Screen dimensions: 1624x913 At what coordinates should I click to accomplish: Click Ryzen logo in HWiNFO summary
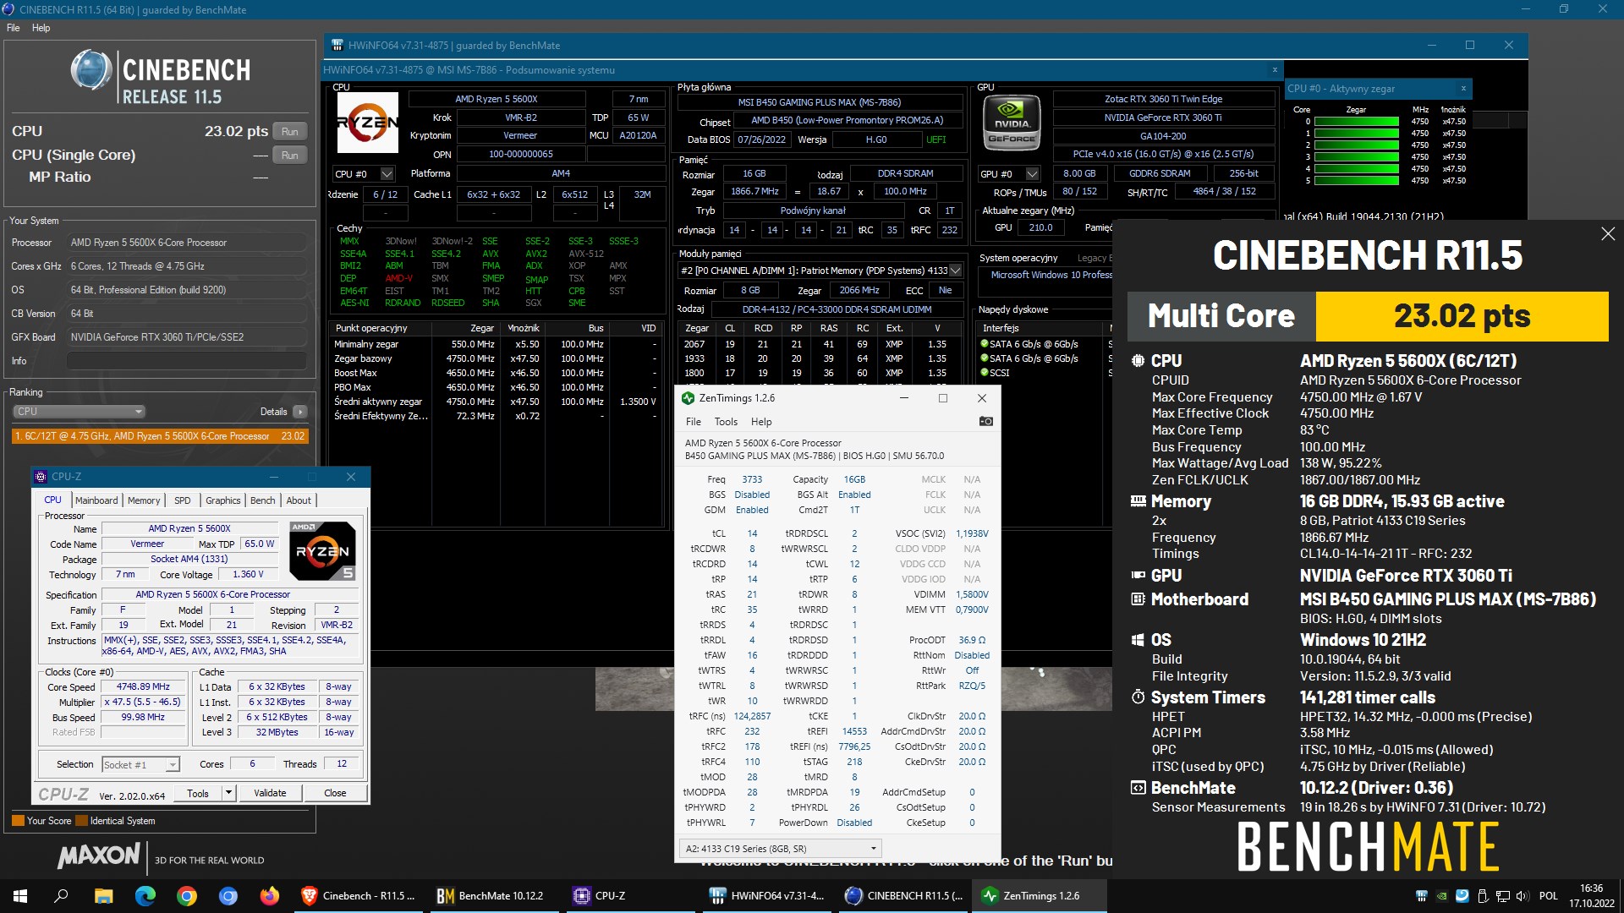coord(367,123)
